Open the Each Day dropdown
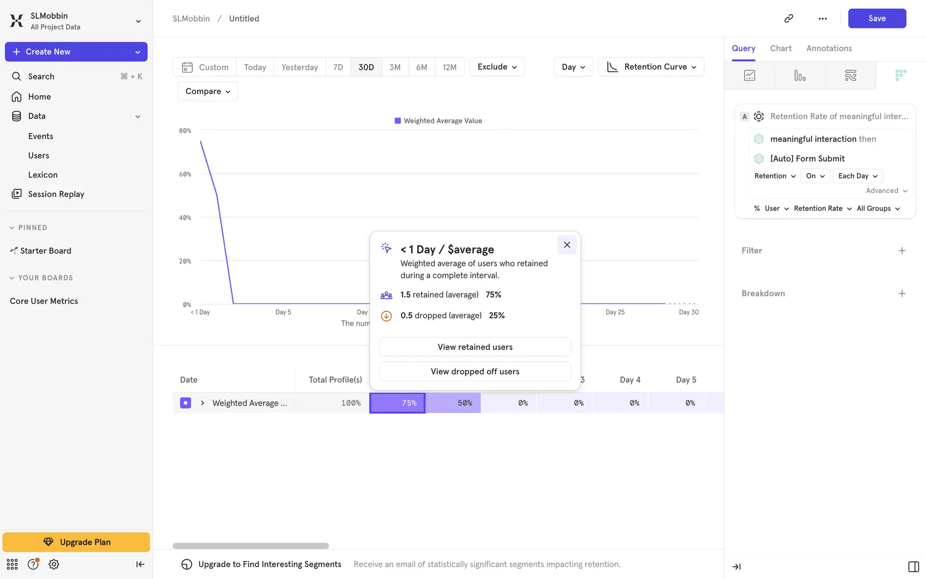926x579 pixels. coord(858,176)
